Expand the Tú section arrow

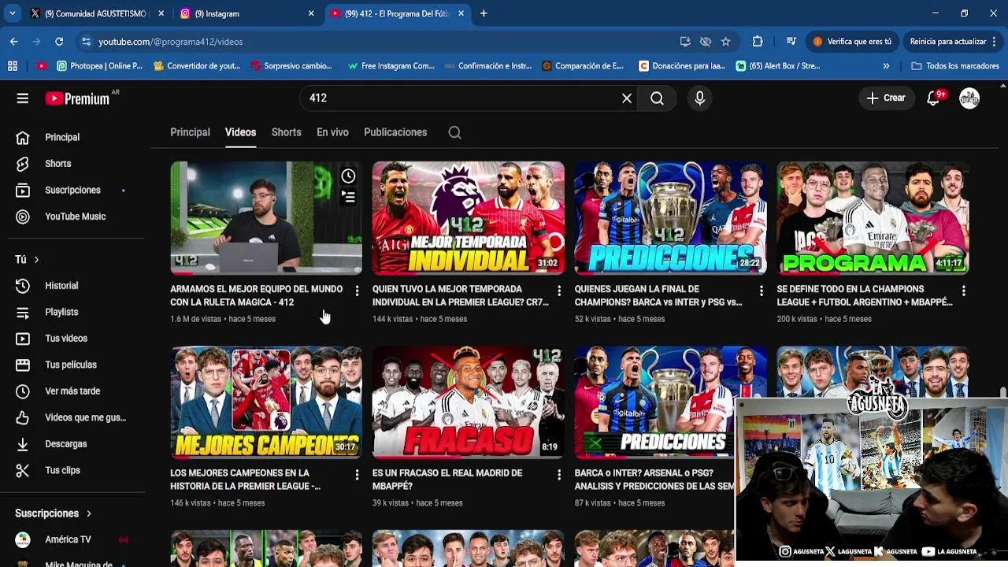point(35,259)
